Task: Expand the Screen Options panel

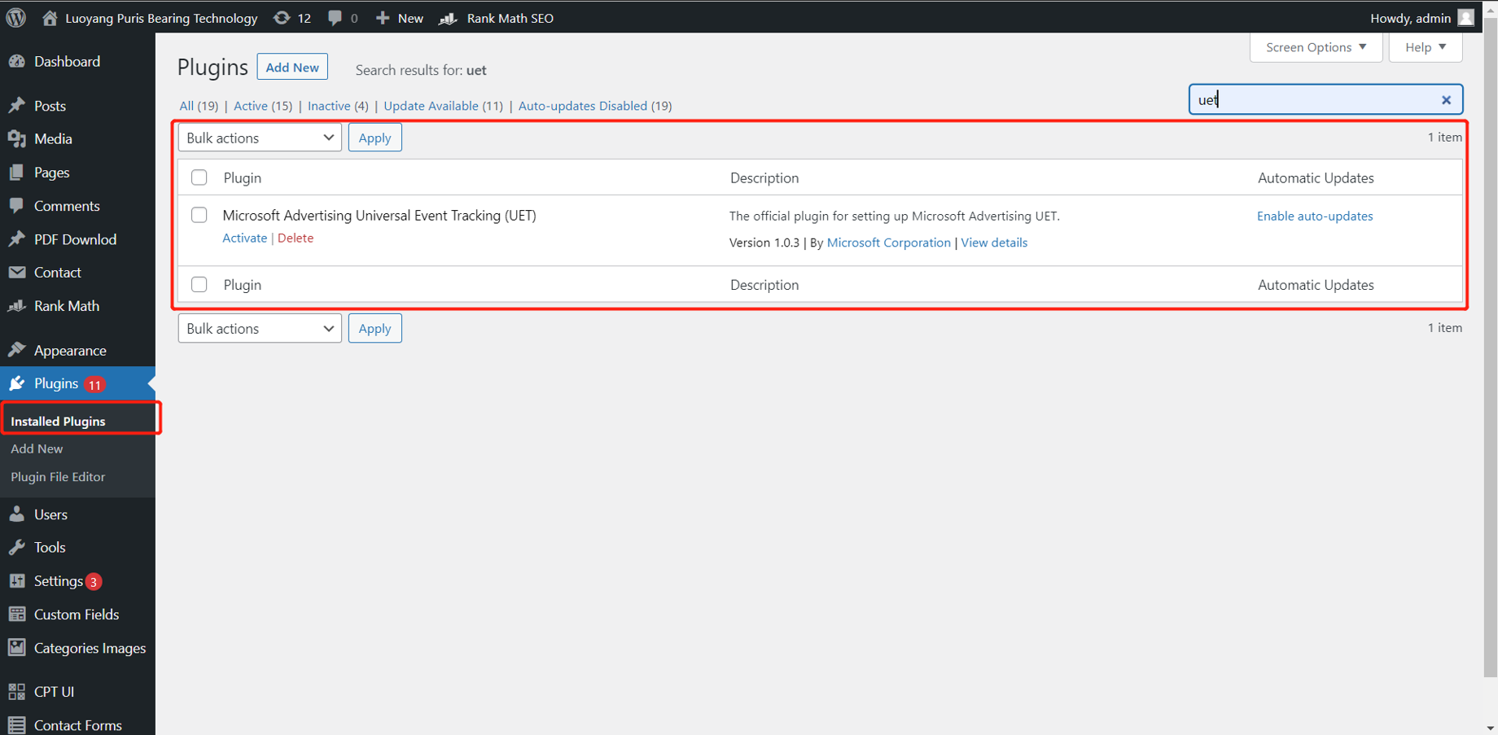Action: click(1316, 47)
